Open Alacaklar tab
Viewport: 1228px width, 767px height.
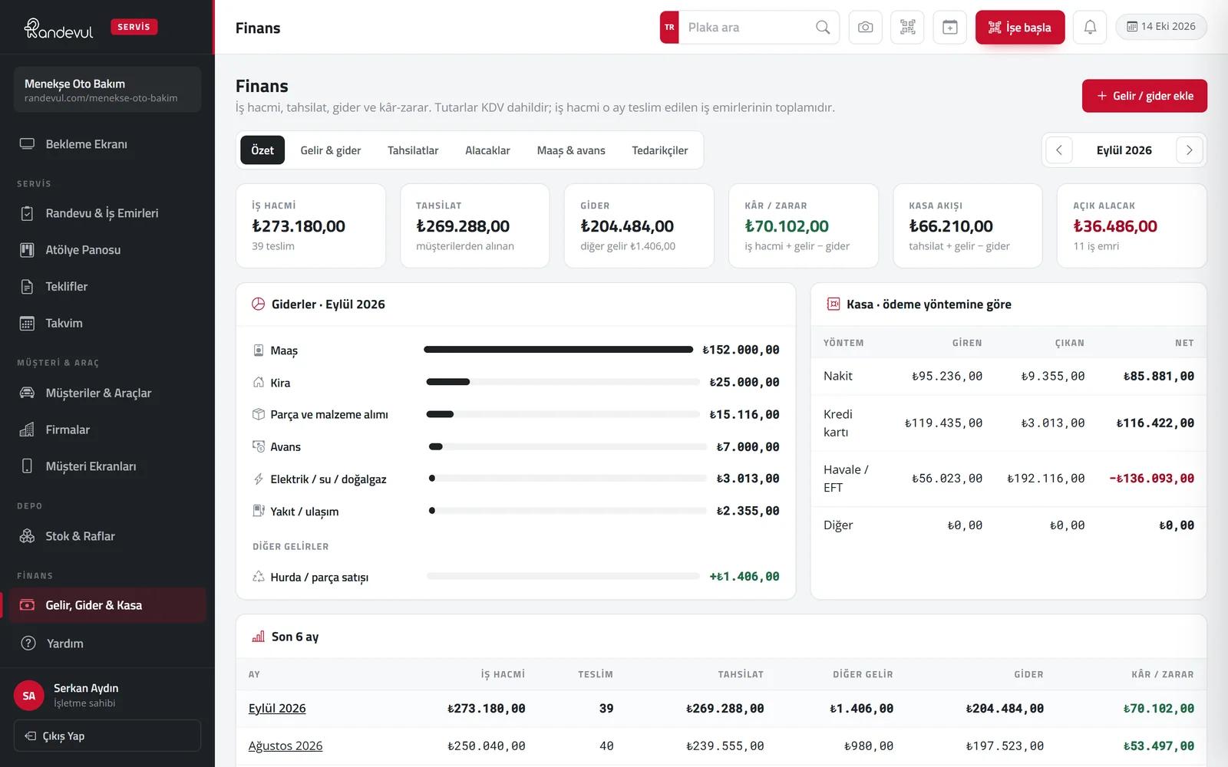pyautogui.click(x=487, y=150)
